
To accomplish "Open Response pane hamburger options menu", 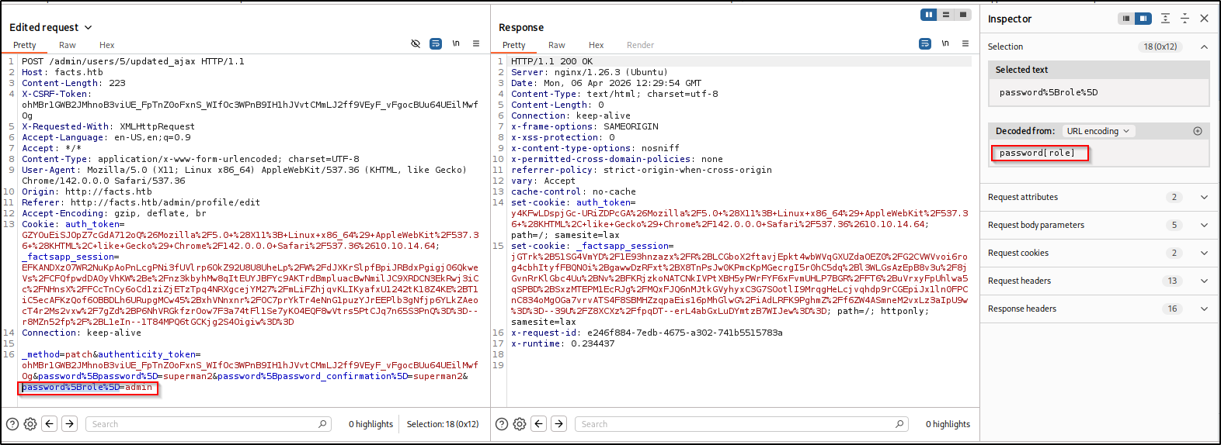I will 965,43.
